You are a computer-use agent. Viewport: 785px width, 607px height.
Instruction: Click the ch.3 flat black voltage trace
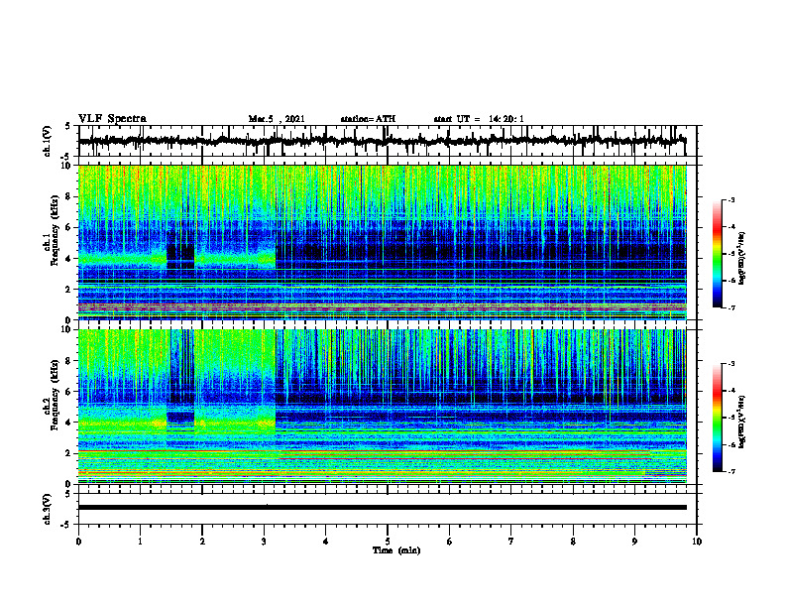pos(382,508)
